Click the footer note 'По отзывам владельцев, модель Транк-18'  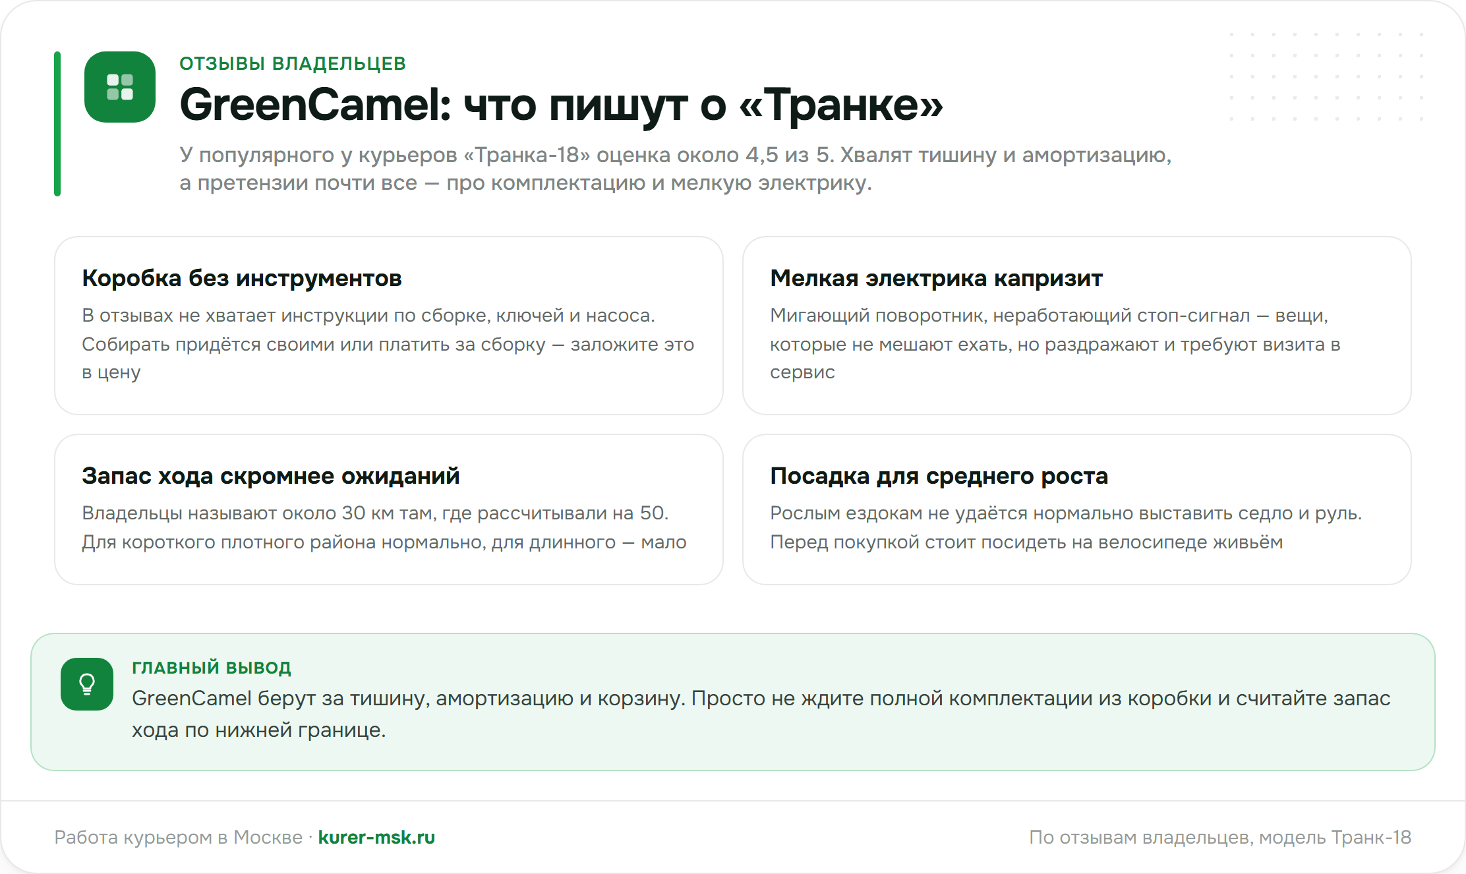[1220, 837]
